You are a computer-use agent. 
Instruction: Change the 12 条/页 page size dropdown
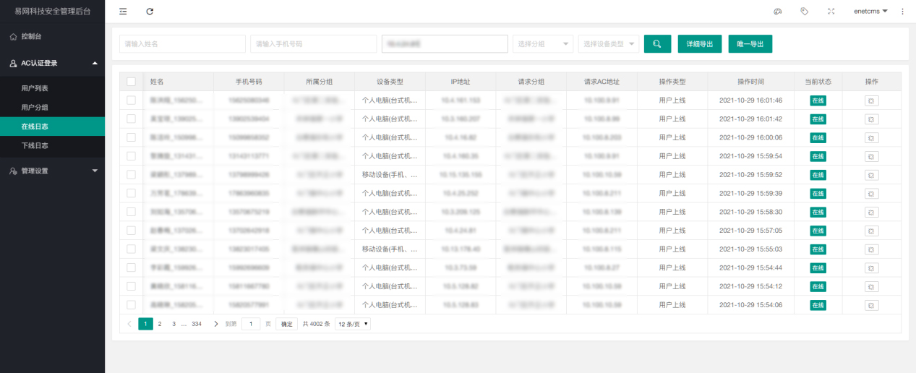point(353,324)
